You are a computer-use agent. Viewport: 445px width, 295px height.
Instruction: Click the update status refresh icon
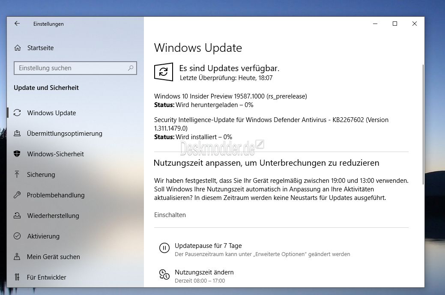pos(164,72)
